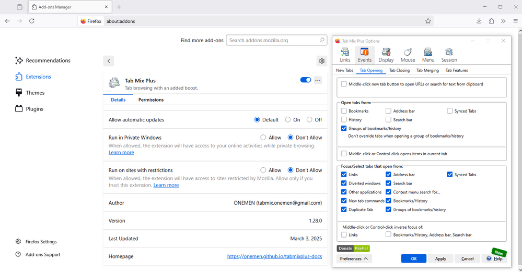Switch to the New Tabs subtab
The width and height of the screenshot is (522, 272).
(x=344, y=70)
